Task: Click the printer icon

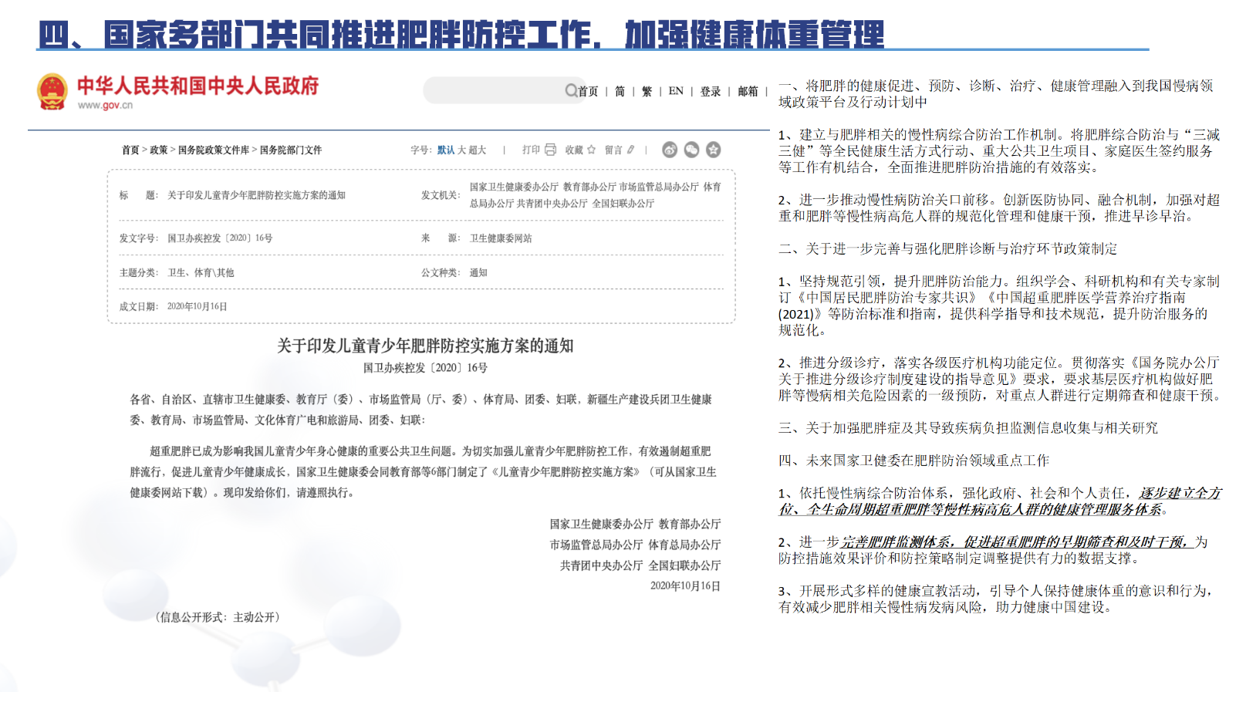Action: pos(550,150)
